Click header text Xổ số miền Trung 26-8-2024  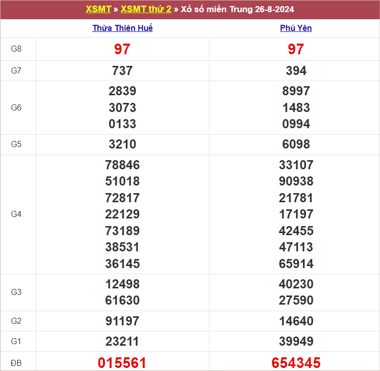237,9
